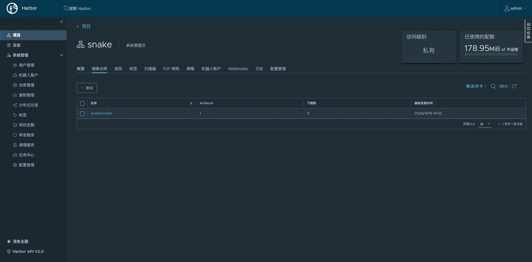Tick the select-all checkbox in table header
The width and height of the screenshot is (532, 262).
(x=82, y=103)
